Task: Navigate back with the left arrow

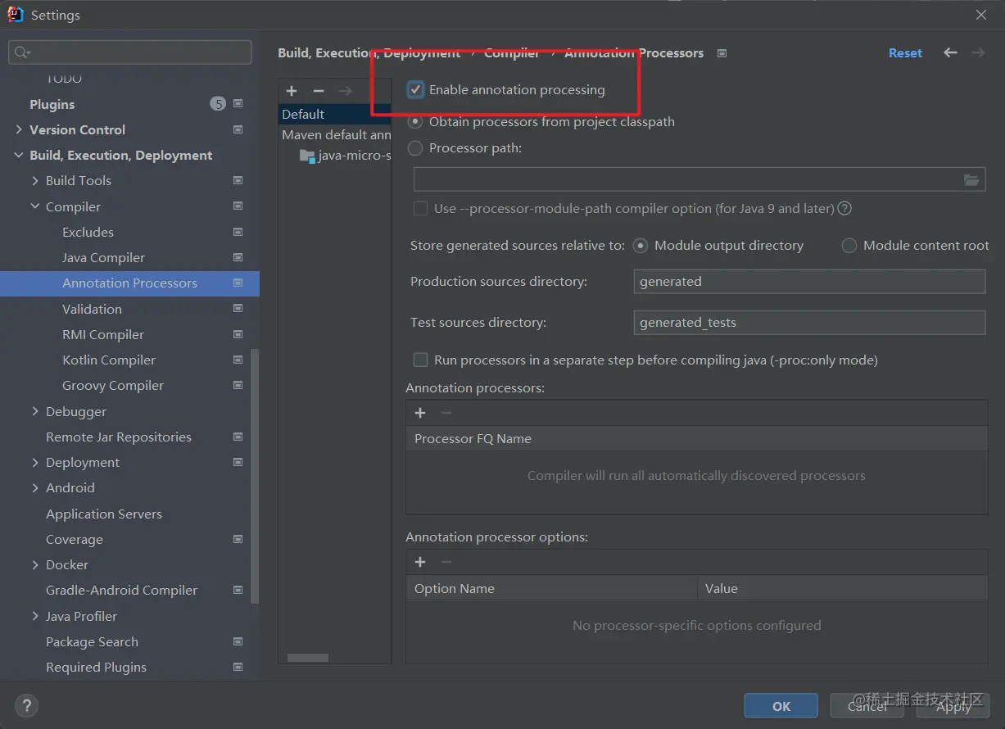Action: click(950, 52)
